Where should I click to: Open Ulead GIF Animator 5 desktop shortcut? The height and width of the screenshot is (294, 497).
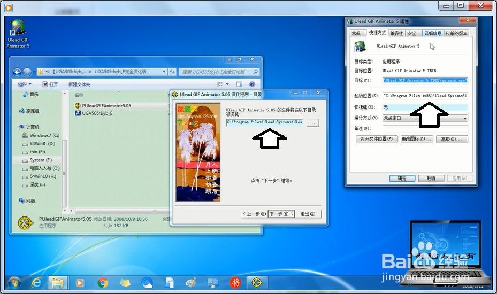[x=18, y=34]
